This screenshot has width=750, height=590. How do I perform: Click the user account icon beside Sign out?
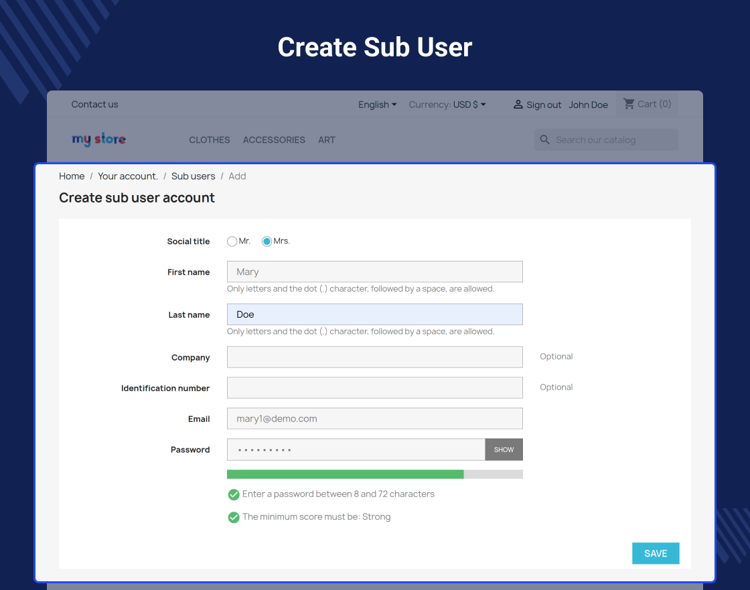(518, 105)
